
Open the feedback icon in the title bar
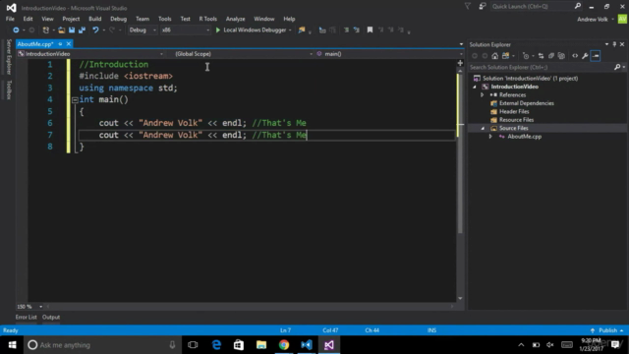coord(483,6)
